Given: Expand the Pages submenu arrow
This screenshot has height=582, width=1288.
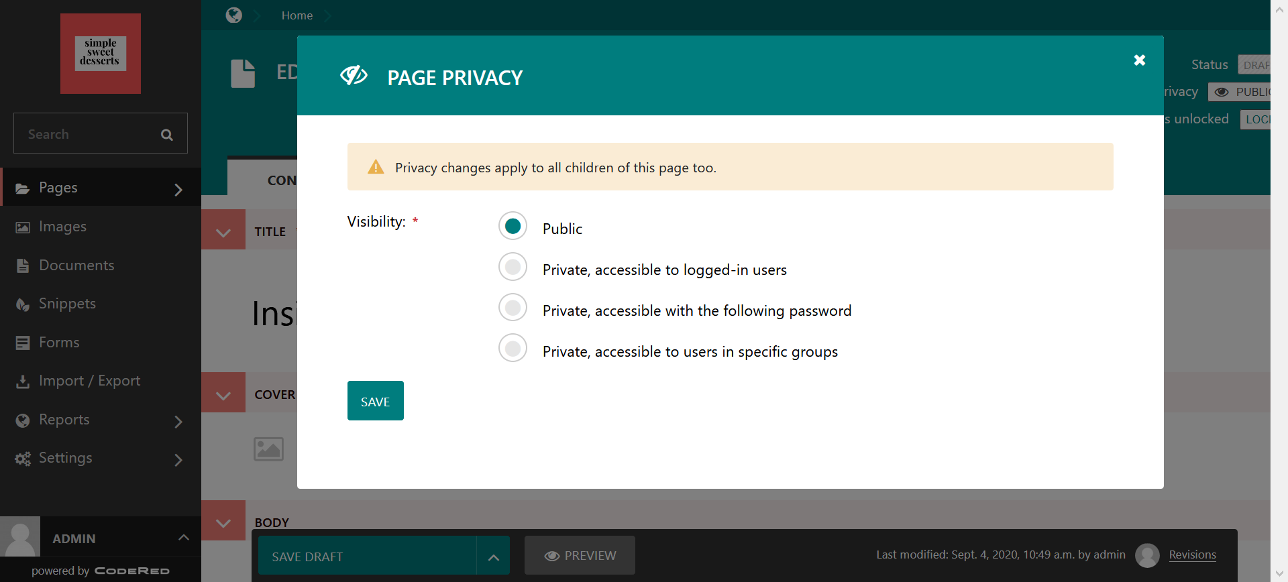Looking at the screenshot, I should pos(178,190).
